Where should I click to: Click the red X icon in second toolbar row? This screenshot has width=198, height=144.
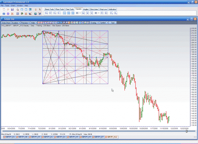pos(12,14)
